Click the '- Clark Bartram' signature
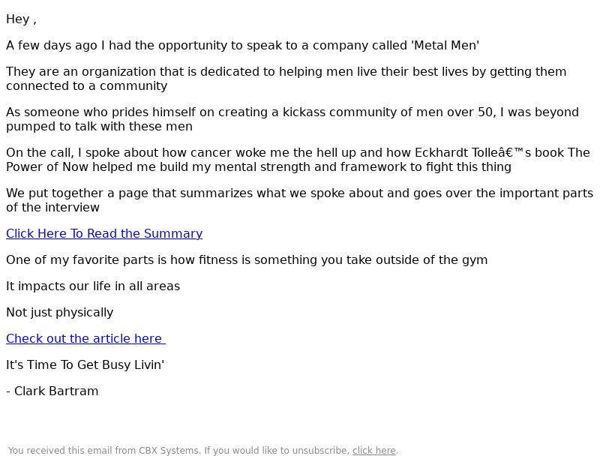This screenshot has width=600, height=459. (52, 391)
